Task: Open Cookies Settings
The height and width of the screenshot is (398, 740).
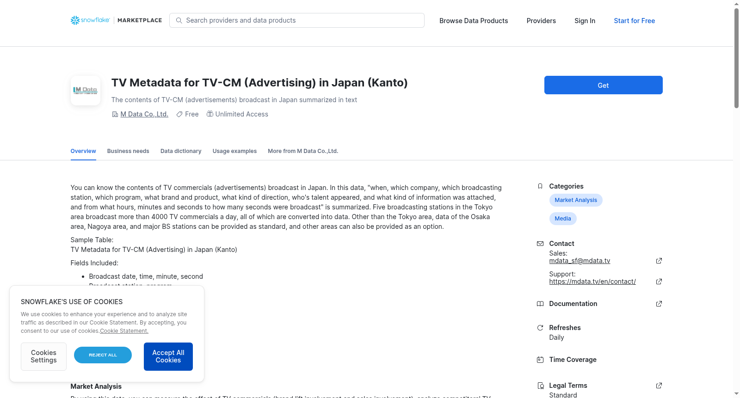Action: click(x=43, y=356)
